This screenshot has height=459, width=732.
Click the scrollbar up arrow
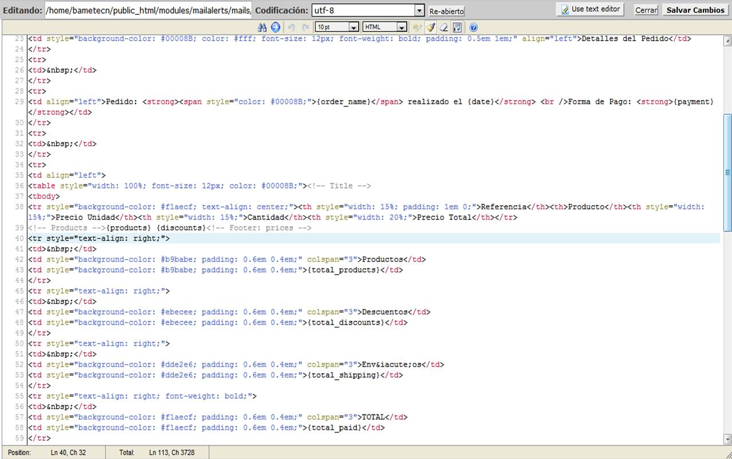point(727,41)
